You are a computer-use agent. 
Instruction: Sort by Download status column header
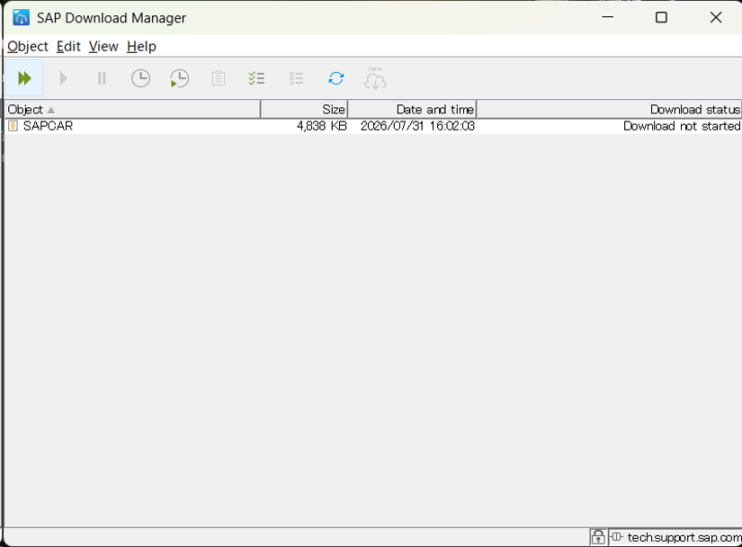coord(609,109)
